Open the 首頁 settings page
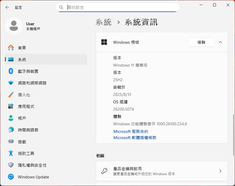 tap(46, 48)
